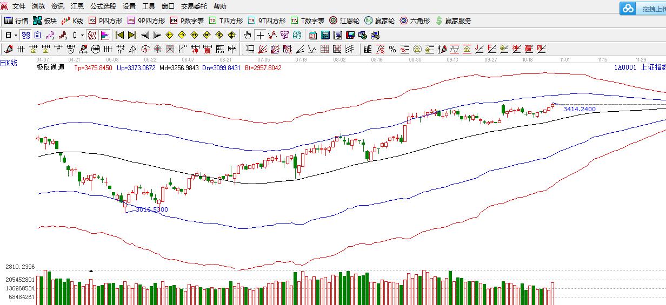Click the percent sign drawing tool
This screenshot has width=666, height=305.
pyautogui.click(x=392, y=50)
